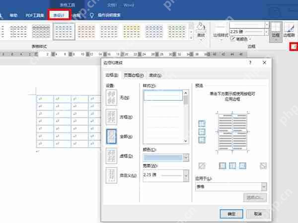Select the 无(N) no-border setting
This screenshot has width=298, height=223.
point(111,98)
